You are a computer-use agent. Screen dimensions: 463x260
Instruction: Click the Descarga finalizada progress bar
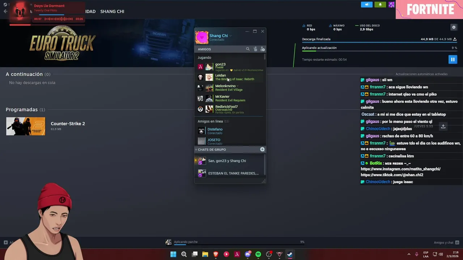pos(379,42)
